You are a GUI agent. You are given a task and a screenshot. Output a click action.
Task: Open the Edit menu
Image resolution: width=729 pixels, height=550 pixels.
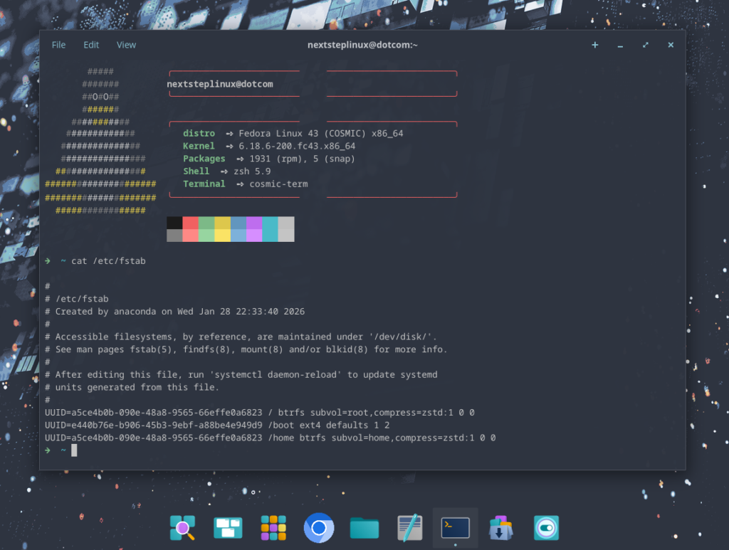pyautogui.click(x=91, y=45)
